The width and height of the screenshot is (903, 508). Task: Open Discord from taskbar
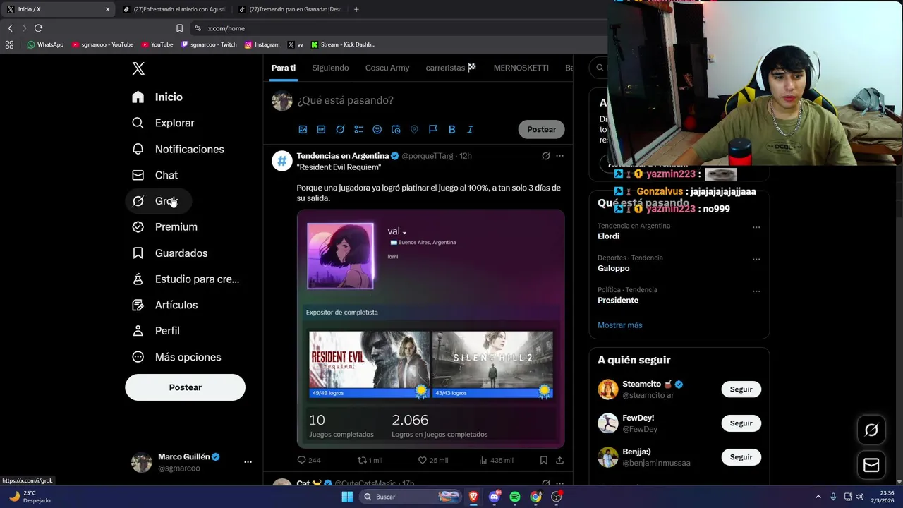495,497
